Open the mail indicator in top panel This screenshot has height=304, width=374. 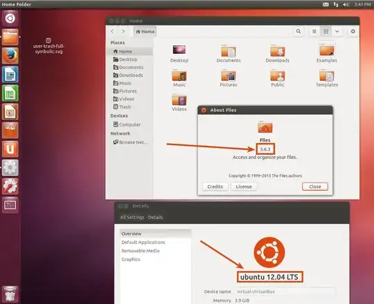326,4
